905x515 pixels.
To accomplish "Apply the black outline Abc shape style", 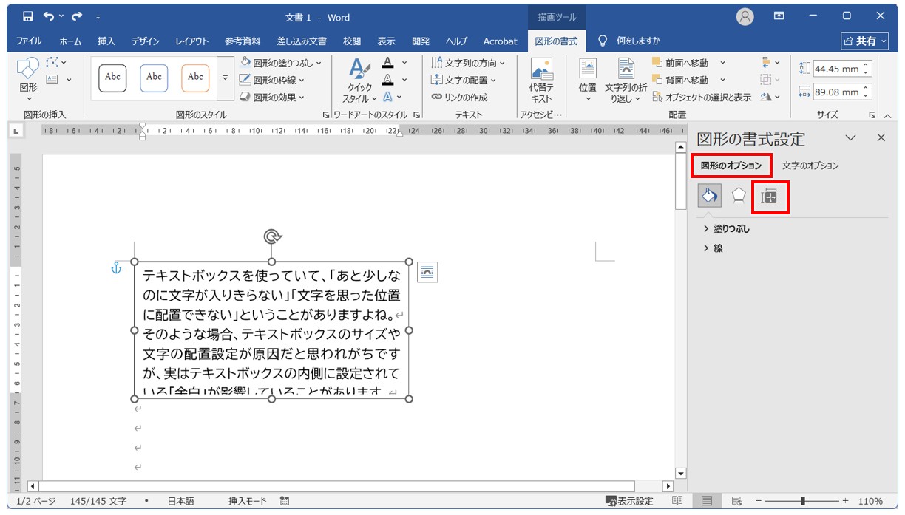I will 112,77.
